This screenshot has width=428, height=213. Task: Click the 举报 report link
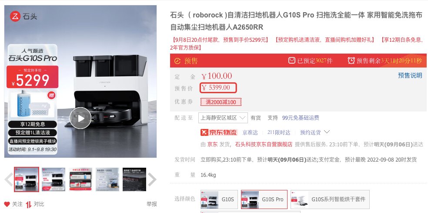coord(152,204)
